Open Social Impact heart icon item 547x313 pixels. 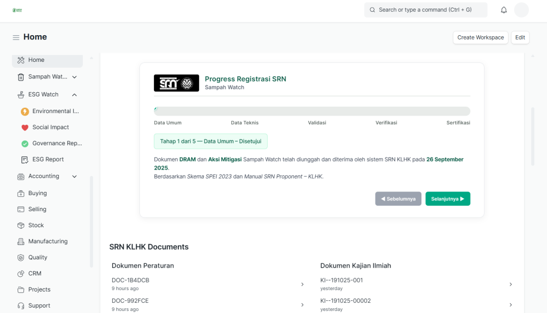click(x=25, y=127)
